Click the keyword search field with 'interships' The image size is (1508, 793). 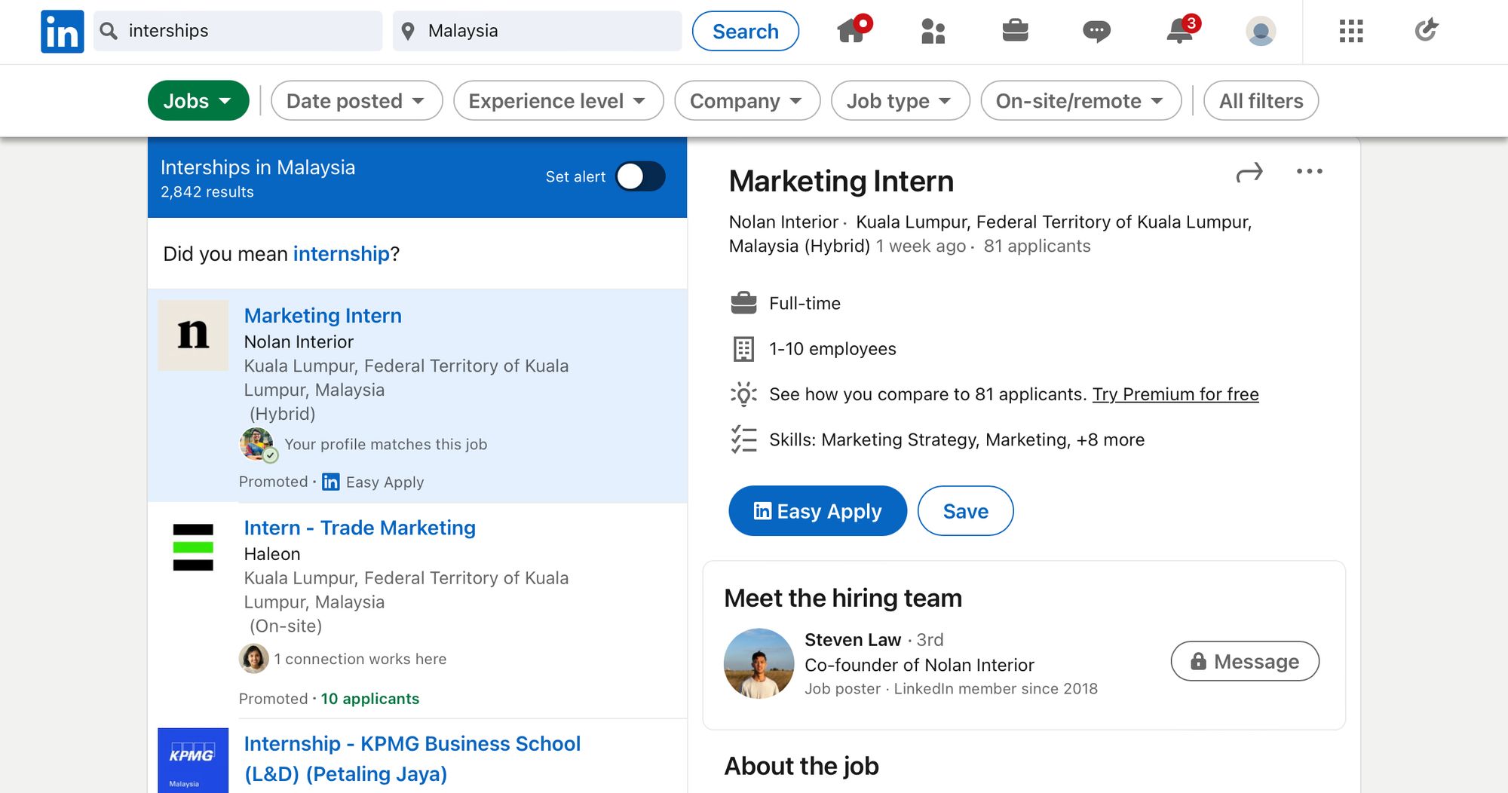238,31
